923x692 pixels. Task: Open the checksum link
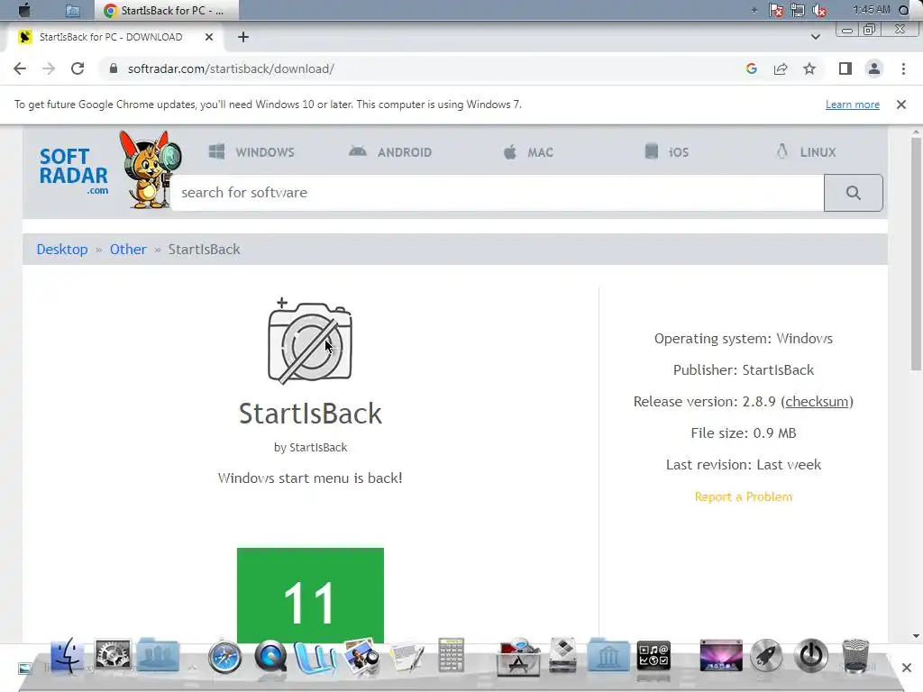[x=817, y=401]
